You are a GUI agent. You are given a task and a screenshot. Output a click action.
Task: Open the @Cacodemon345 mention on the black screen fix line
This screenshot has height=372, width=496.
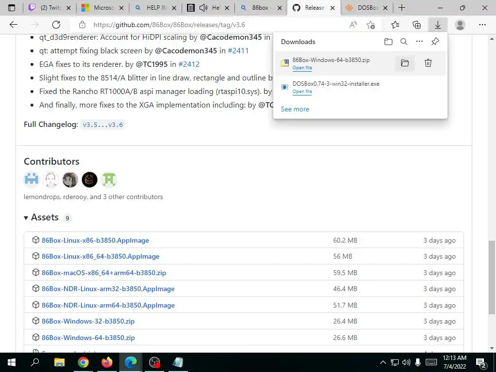pyautogui.click(x=186, y=50)
